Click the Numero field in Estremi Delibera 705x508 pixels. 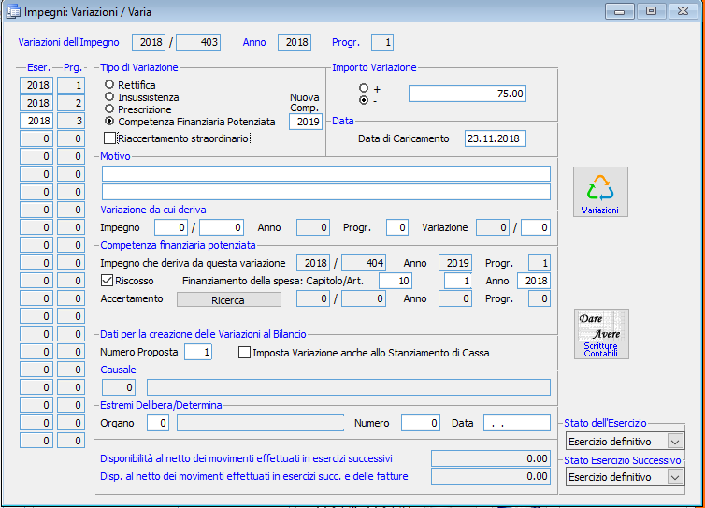point(421,423)
